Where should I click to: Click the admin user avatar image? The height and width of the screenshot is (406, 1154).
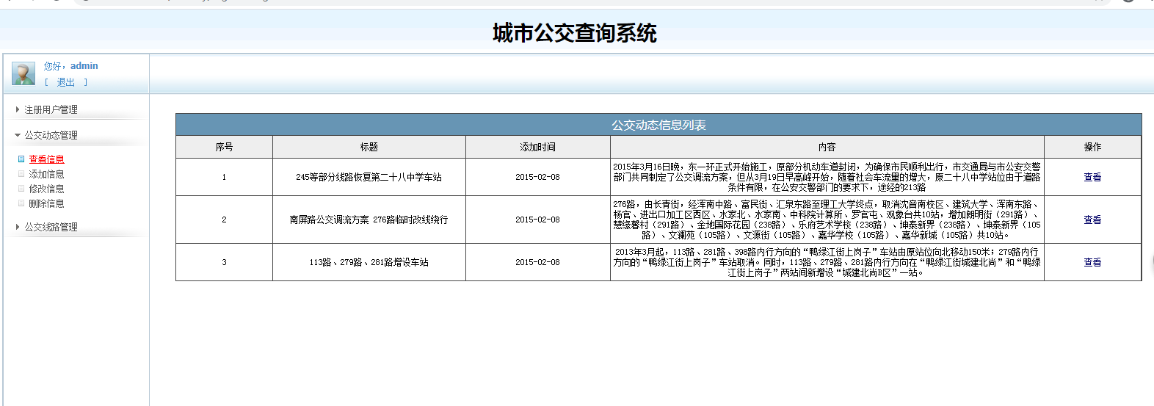point(23,73)
